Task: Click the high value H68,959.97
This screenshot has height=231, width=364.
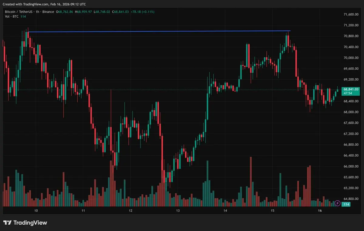Action: (83, 12)
